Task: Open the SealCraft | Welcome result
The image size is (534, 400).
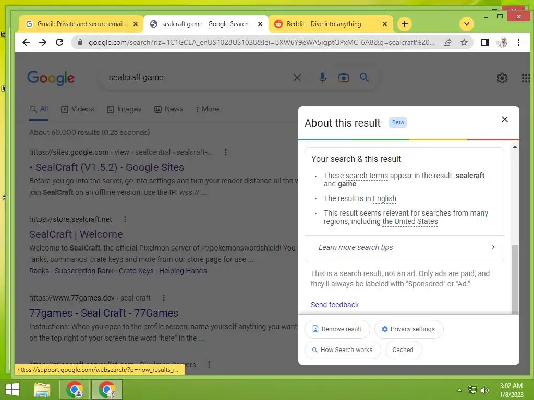Action: (x=76, y=235)
